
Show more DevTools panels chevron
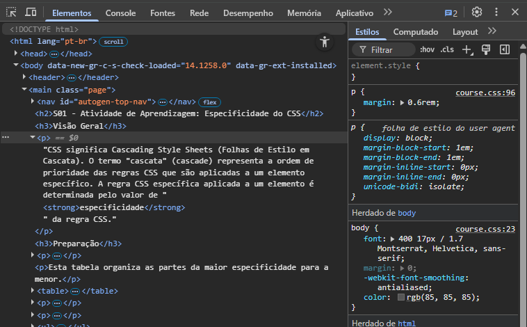click(x=388, y=13)
